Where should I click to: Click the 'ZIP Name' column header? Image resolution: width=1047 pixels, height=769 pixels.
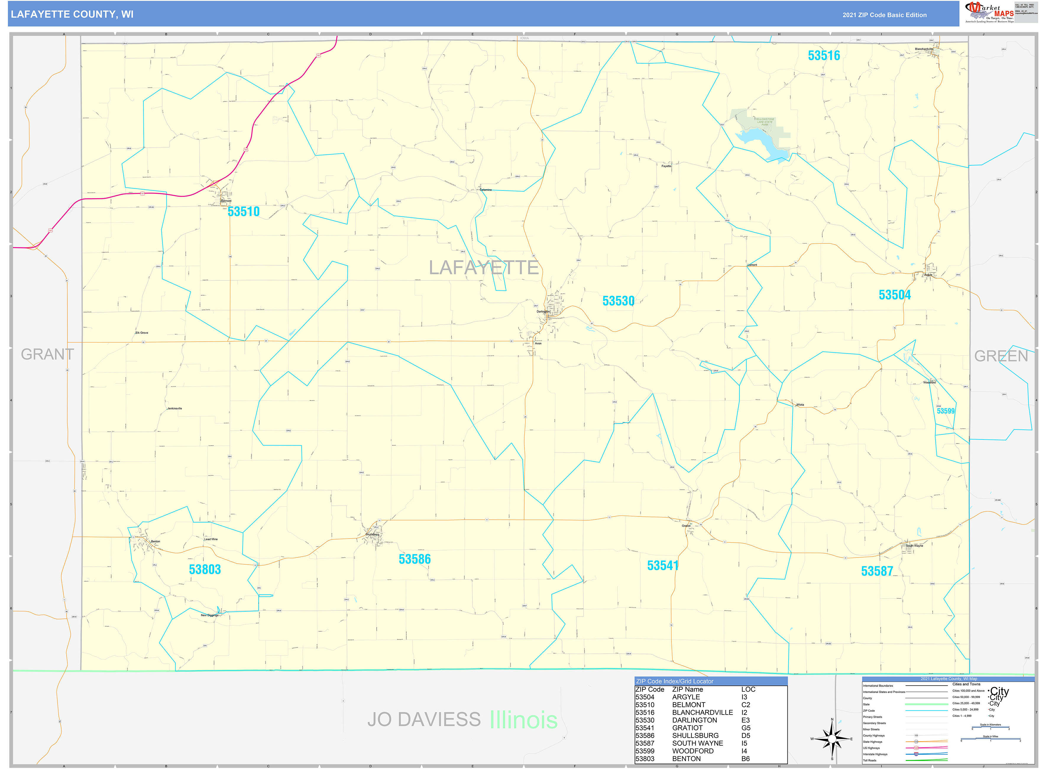pos(687,689)
